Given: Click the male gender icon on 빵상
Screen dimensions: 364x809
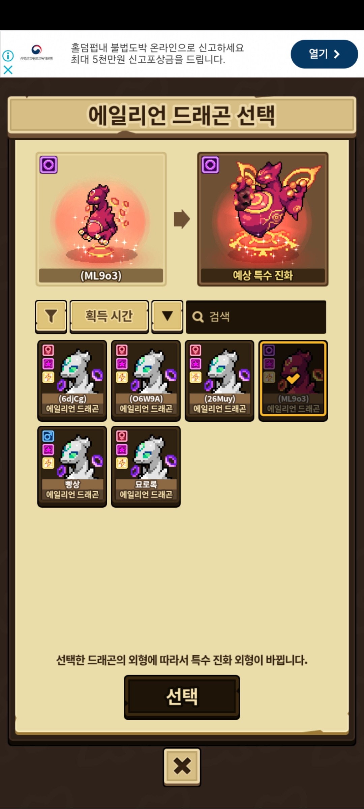Looking at the screenshot, I should [x=48, y=436].
